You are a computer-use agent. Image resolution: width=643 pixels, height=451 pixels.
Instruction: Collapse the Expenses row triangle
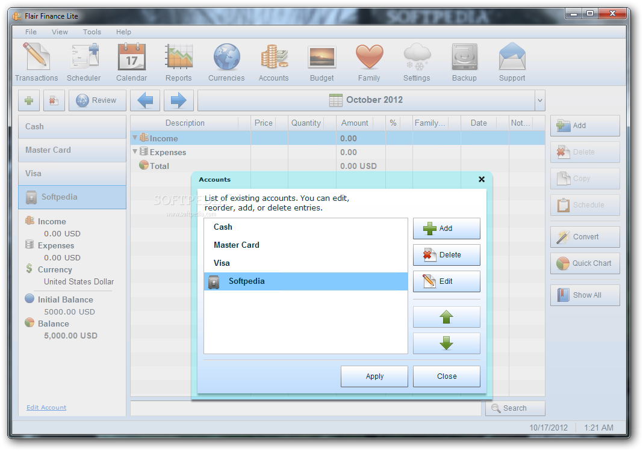tap(135, 151)
